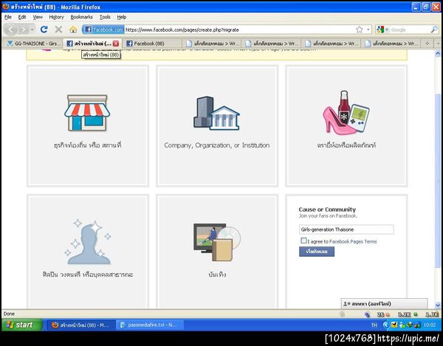443x346 pixels.
Task: Open the passmediafire.txt Notepad taskbar item
Action: click(x=150, y=325)
